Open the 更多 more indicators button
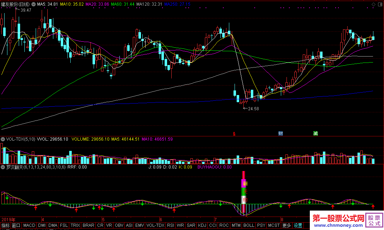This screenshot has height=230, width=384. 286,225
